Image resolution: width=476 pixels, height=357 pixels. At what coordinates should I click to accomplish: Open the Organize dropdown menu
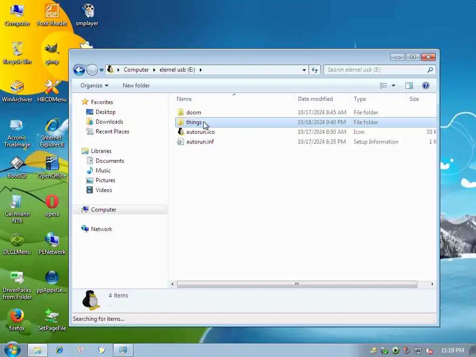(x=94, y=86)
